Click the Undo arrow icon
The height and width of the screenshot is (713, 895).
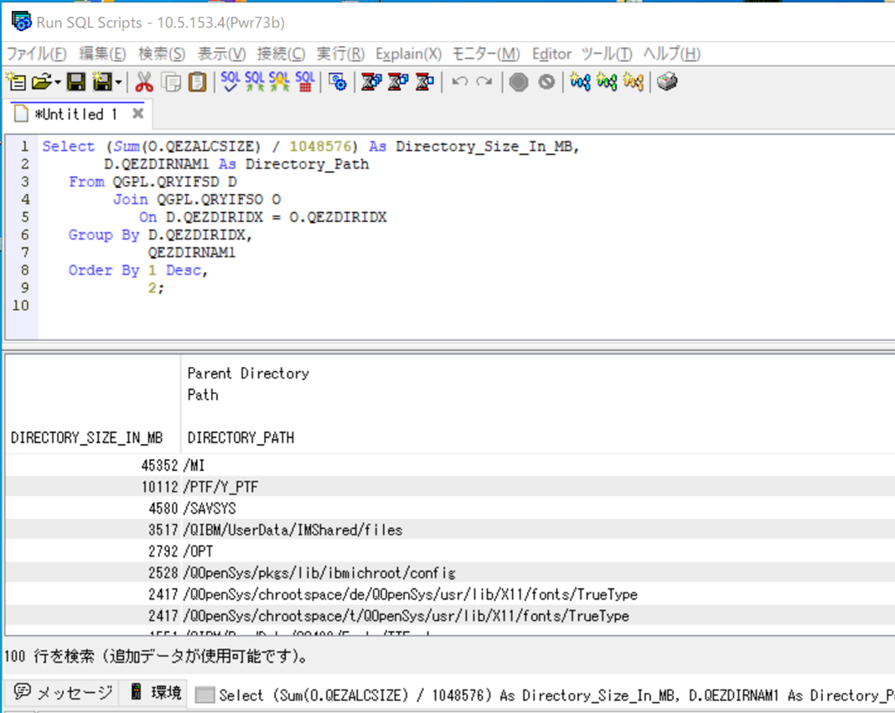click(459, 82)
